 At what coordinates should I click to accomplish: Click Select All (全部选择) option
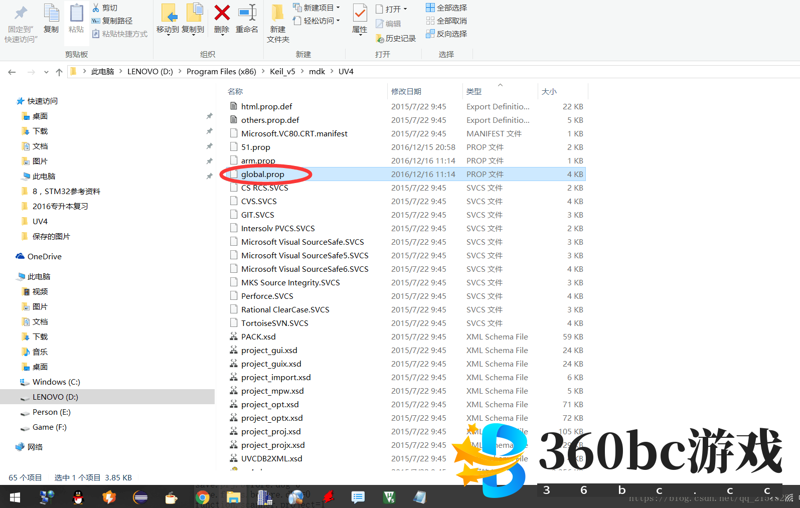click(x=446, y=8)
